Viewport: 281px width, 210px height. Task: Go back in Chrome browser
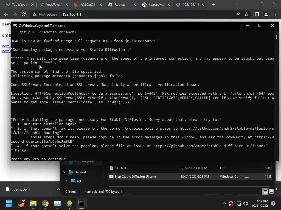pyautogui.click(x=6, y=14)
